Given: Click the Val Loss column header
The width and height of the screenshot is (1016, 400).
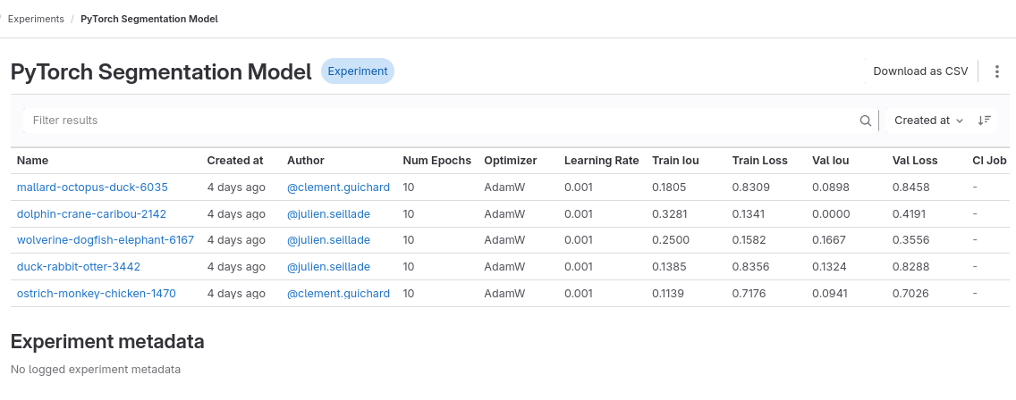Looking at the screenshot, I should 915,161.
